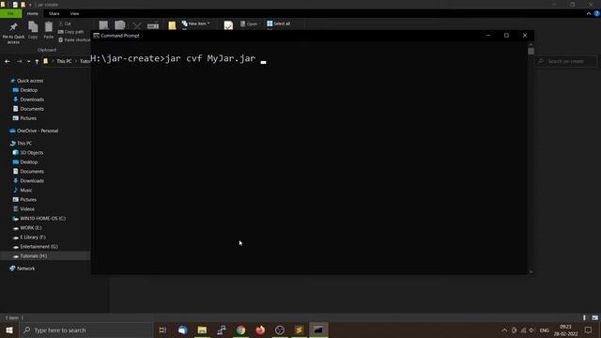Select the Tutorials (H:) drive
Viewport: 601px width, 338px height.
pyautogui.click(x=45, y=256)
